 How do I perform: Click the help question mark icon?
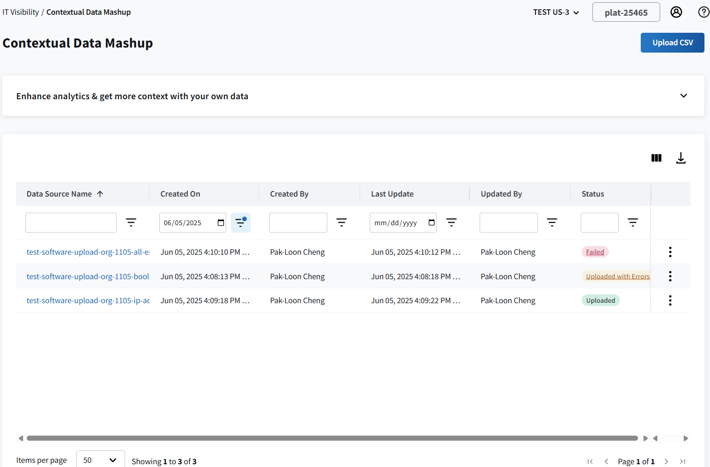click(x=703, y=12)
